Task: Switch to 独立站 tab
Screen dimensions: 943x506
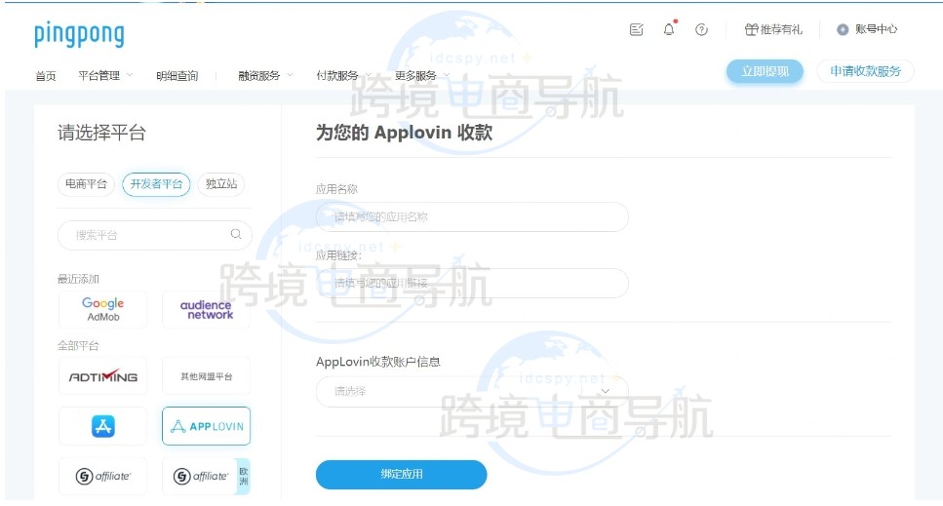Action: pos(221,184)
